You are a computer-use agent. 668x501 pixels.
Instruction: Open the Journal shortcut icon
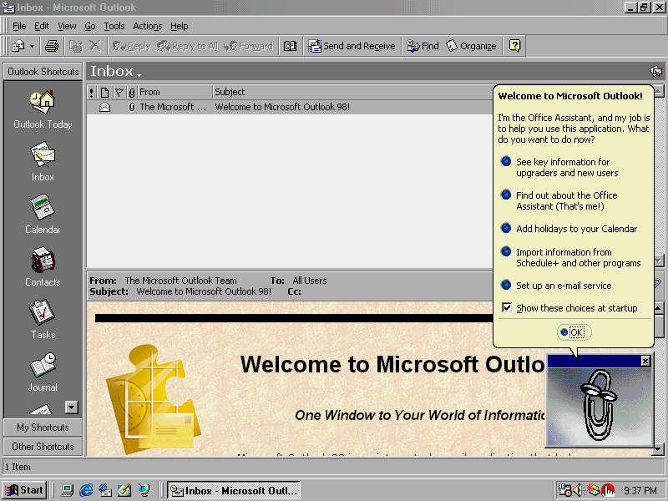tap(43, 367)
